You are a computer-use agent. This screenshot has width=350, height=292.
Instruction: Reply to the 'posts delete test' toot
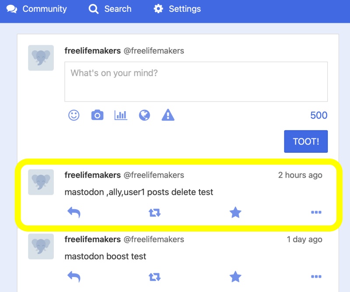click(x=74, y=212)
